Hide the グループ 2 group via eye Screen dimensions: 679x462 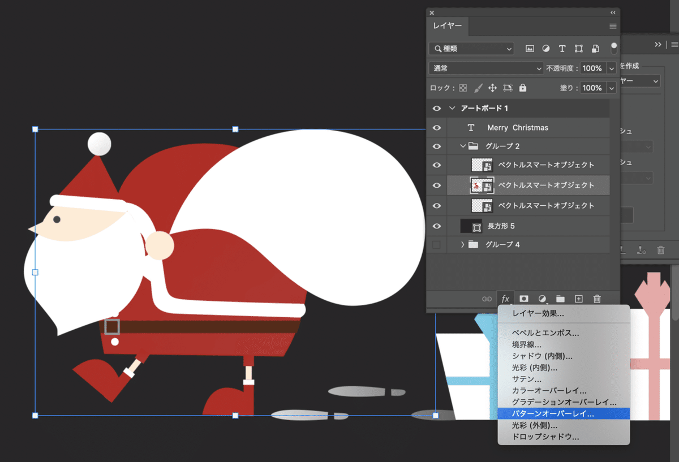[x=436, y=146]
